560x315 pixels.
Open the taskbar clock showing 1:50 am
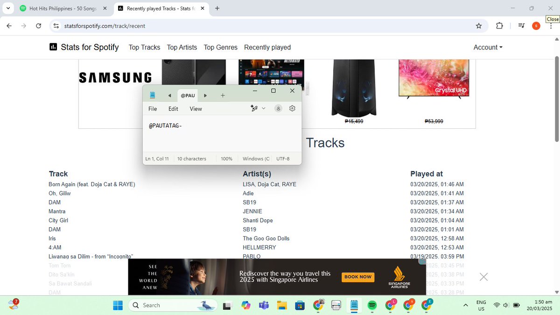pyautogui.click(x=540, y=305)
